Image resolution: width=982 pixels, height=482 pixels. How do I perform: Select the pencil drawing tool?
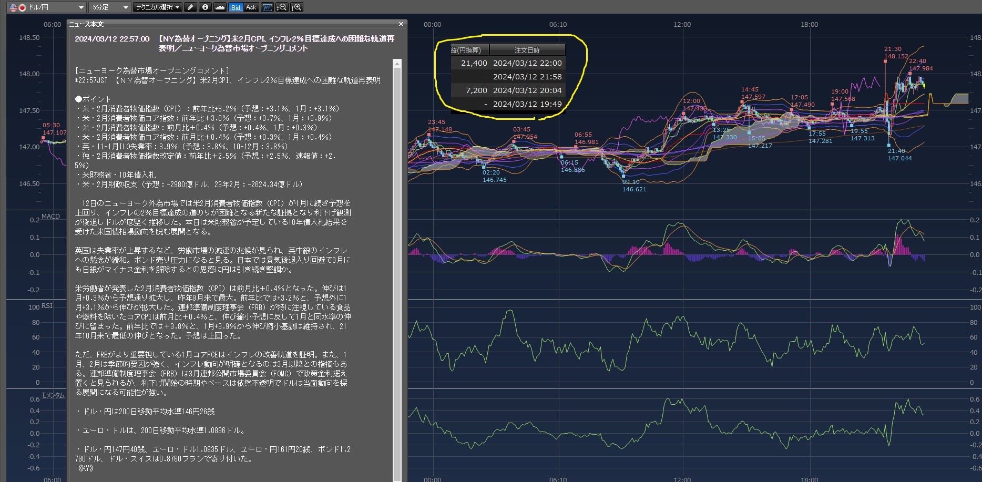click(191, 7)
